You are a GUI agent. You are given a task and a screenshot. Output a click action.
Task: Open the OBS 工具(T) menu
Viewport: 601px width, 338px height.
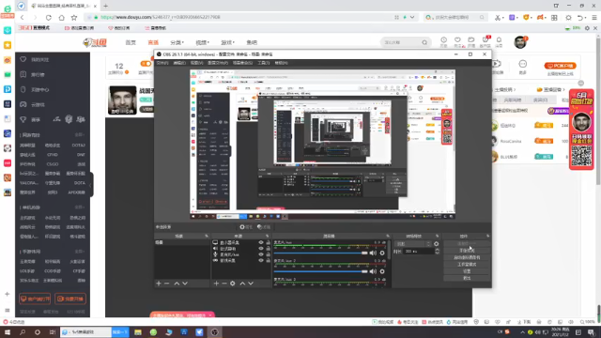263,63
